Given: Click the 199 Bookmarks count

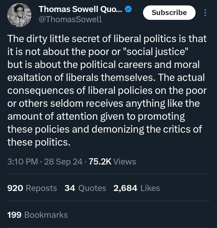Looking at the screenshot, I should 37,215.
